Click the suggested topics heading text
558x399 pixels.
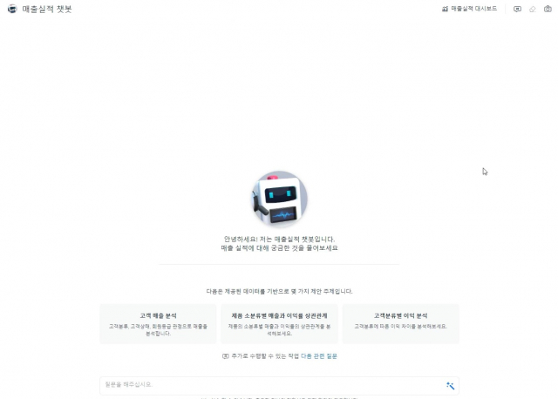tap(279, 291)
